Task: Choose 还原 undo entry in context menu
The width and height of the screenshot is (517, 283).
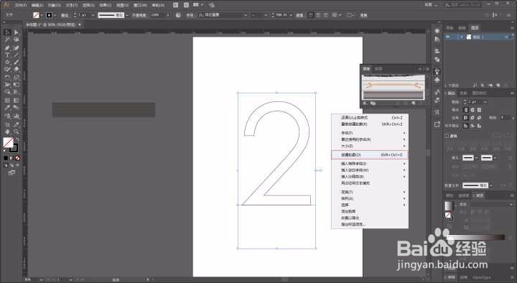Action: point(370,117)
